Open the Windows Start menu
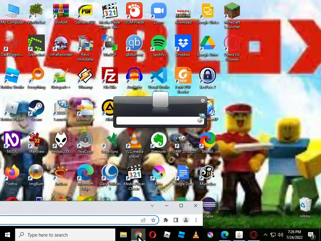The height and width of the screenshot is (241, 321). click(x=8, y=235)
